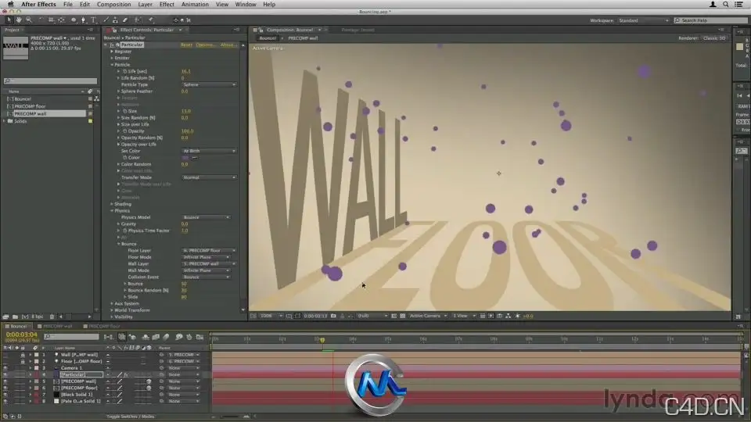
Task: Click the Composition Mini-Flowchart icon in timeline
Action: click(109, 337)
